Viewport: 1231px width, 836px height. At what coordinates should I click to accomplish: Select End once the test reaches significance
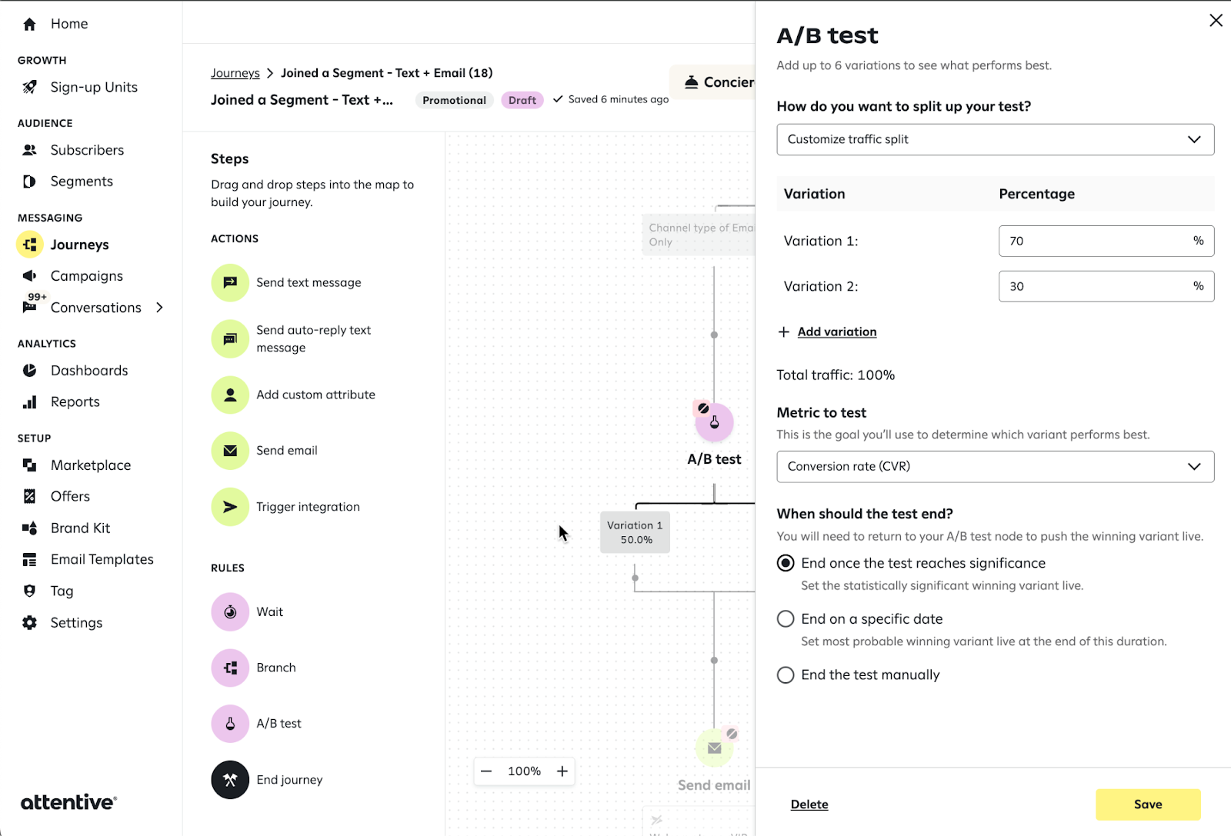(786, 564)
